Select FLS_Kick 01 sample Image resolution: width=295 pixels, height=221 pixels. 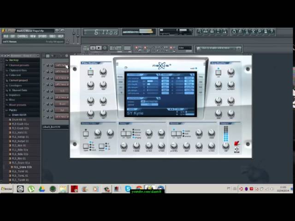(19, 145)
